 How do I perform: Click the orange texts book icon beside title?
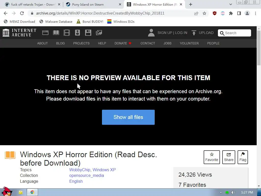pos(10,155)
